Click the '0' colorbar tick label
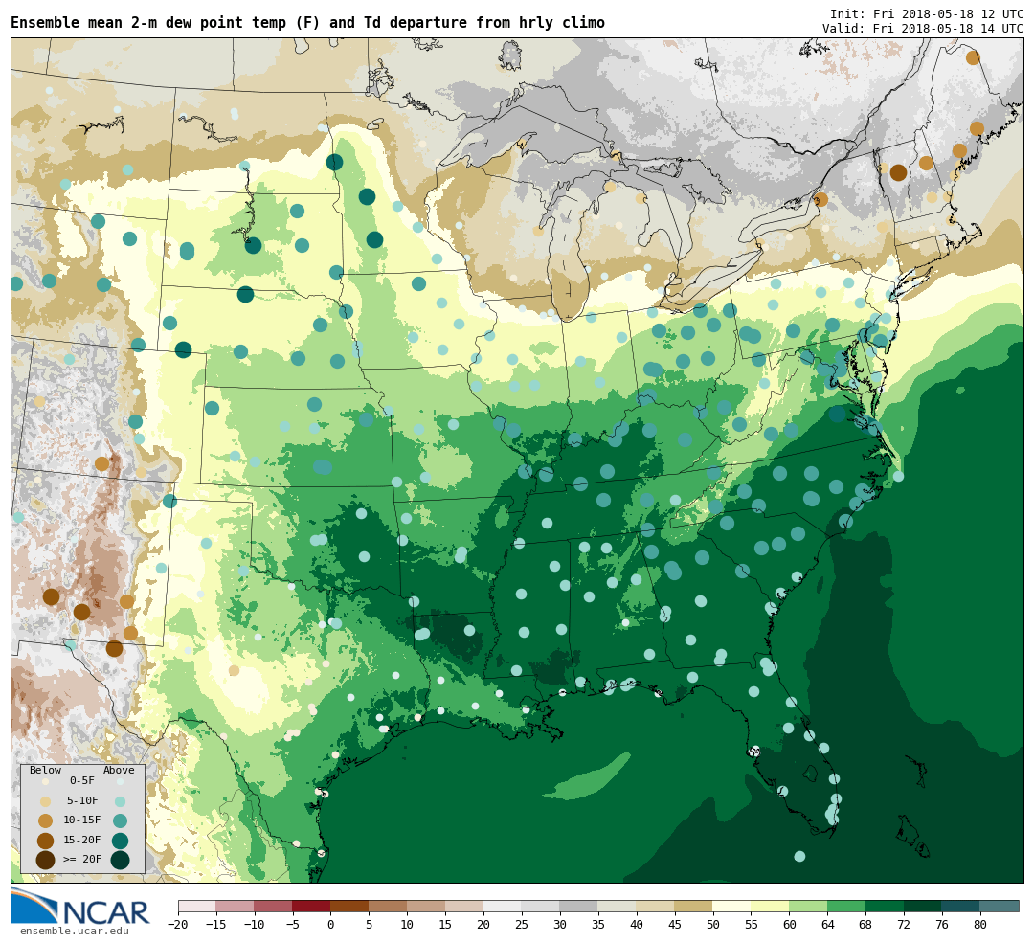 click(331, 925)
